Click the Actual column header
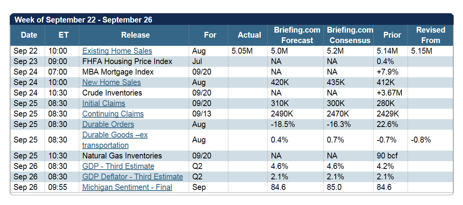Viewport: 463px width, 205px height. coord(249,35)
